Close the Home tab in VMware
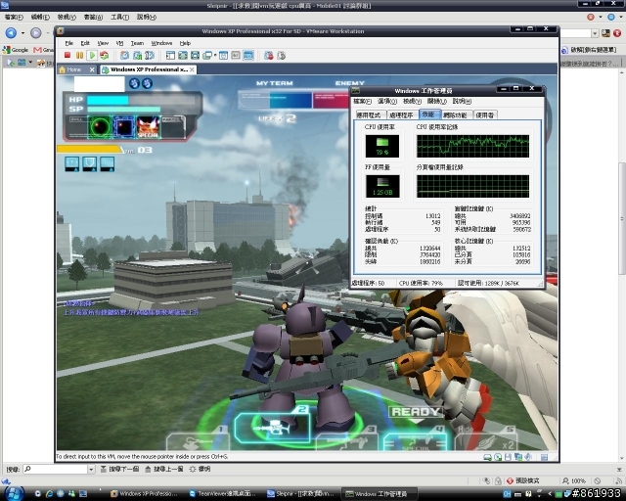 (92, 69)
